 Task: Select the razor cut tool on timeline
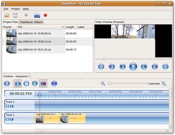26,83
